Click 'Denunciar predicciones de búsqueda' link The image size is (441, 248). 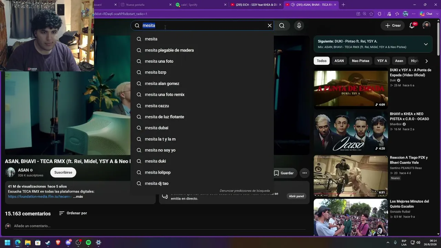245,191
